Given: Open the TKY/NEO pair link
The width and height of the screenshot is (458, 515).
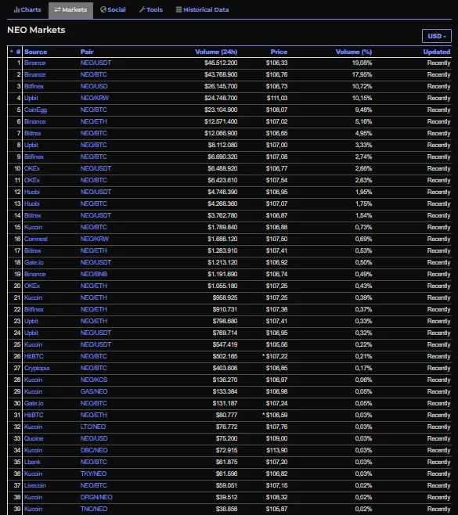Looking at the screenshot, I should tap(94, 474).
